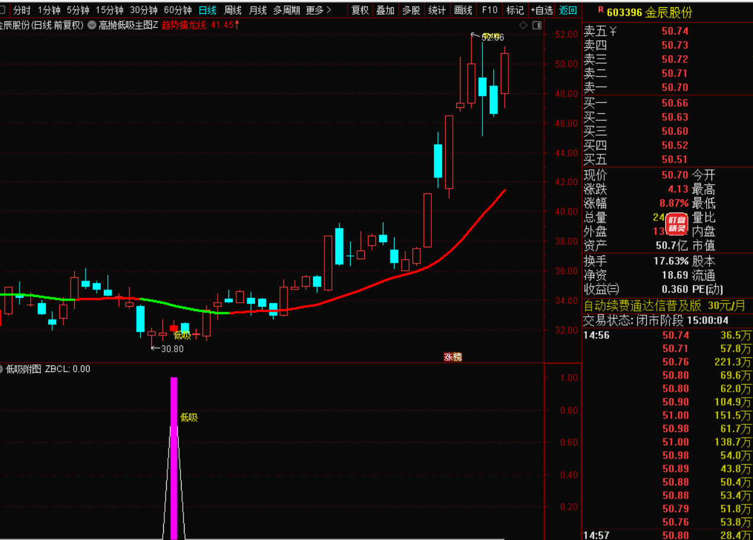Click the 涨榜 marker on chart
This screenshot has width=753, height=540.
click(452, 357)
